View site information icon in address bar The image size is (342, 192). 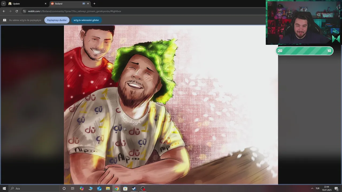[24, 11]
